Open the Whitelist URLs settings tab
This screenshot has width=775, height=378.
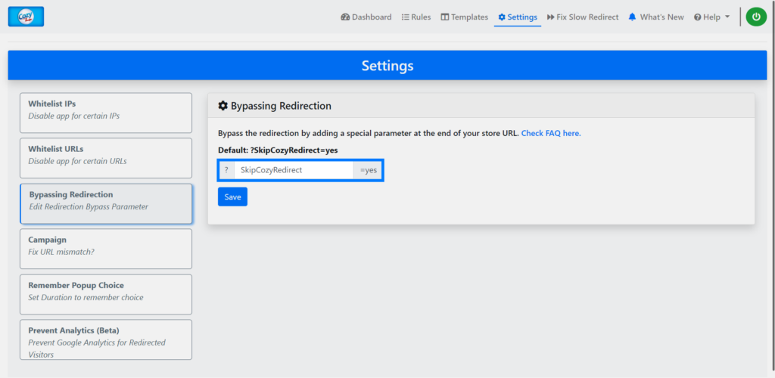pyautogui.click(x=106, y=158)
